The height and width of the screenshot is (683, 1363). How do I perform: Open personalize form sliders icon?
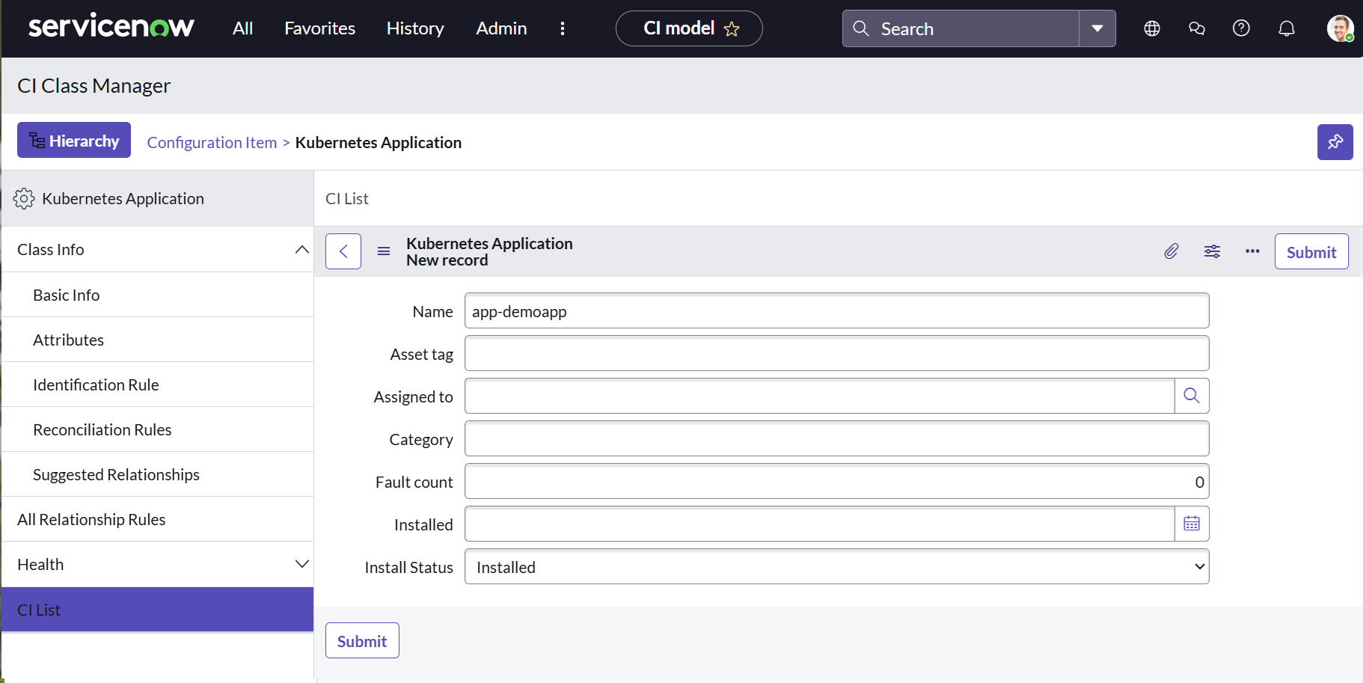click(1212, 251)
